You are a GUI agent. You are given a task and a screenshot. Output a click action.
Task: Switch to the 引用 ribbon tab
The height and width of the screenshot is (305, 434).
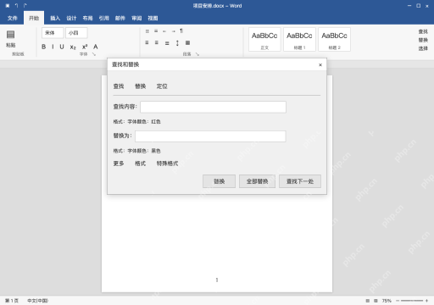click(104, 18)
